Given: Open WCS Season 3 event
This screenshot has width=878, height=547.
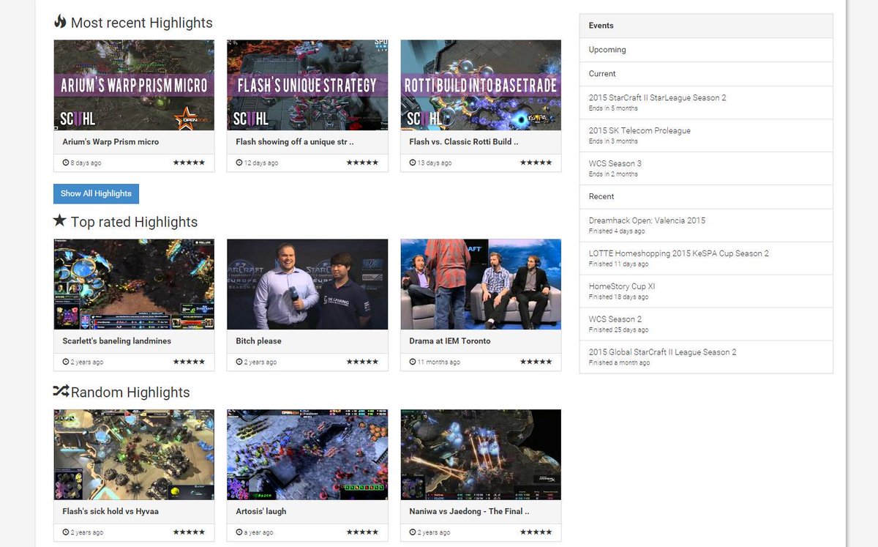Looking at the screenshot, I should (706, 168).
